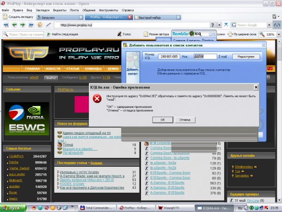Open the Google search input field

(251, 25)
